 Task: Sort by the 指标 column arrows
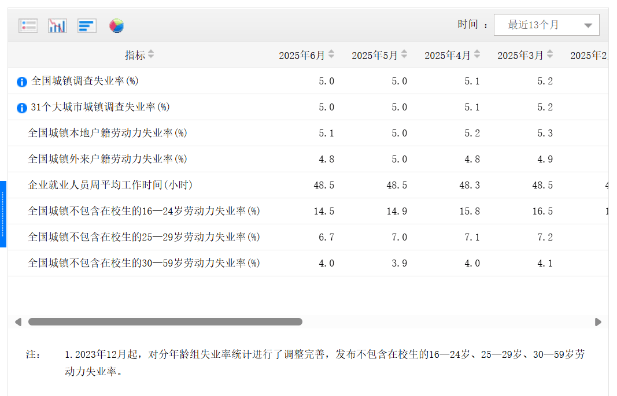point(151,54)
